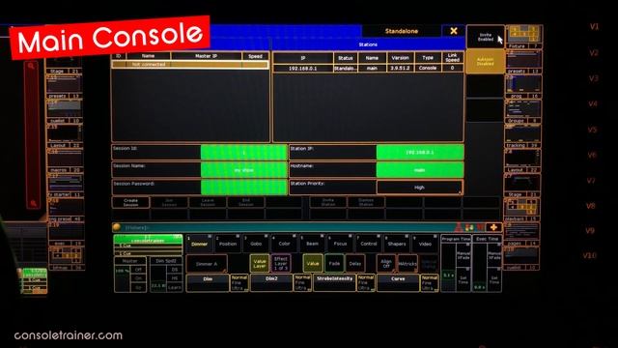Image resolution: width=618 pixels, height=348 pixels.
Task: Click the Dim encoder button
Action: [x=208, y=283]
